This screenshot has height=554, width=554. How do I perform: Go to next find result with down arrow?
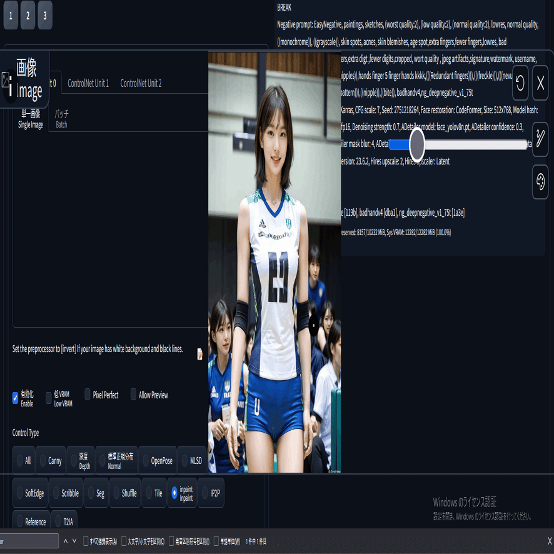click(x=74, y=541)
